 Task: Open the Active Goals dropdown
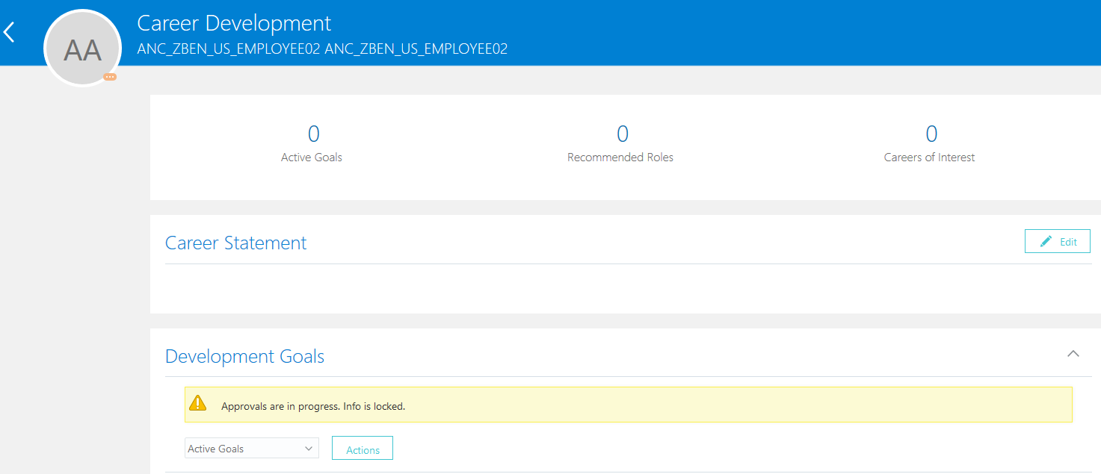pos(252,448)
